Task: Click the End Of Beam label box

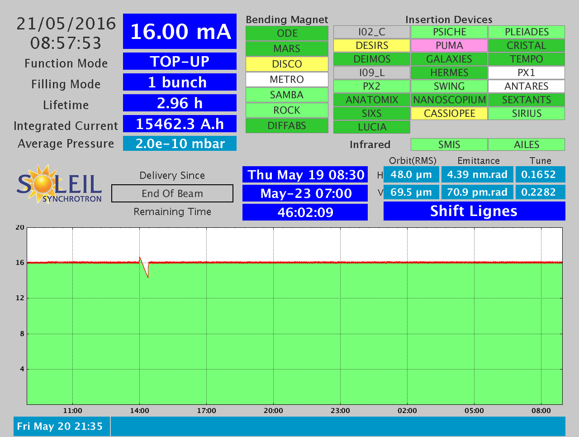Action: pos(172,193)
